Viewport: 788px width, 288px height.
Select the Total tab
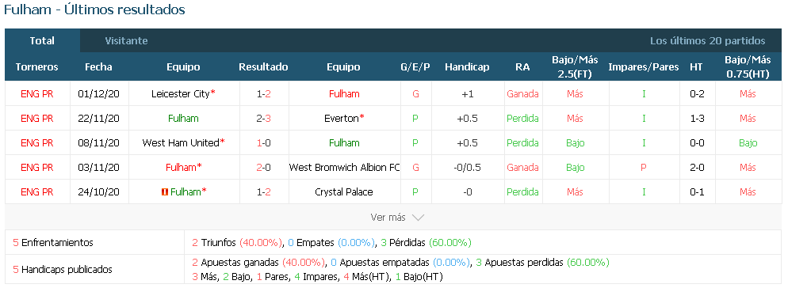point(42,40)
